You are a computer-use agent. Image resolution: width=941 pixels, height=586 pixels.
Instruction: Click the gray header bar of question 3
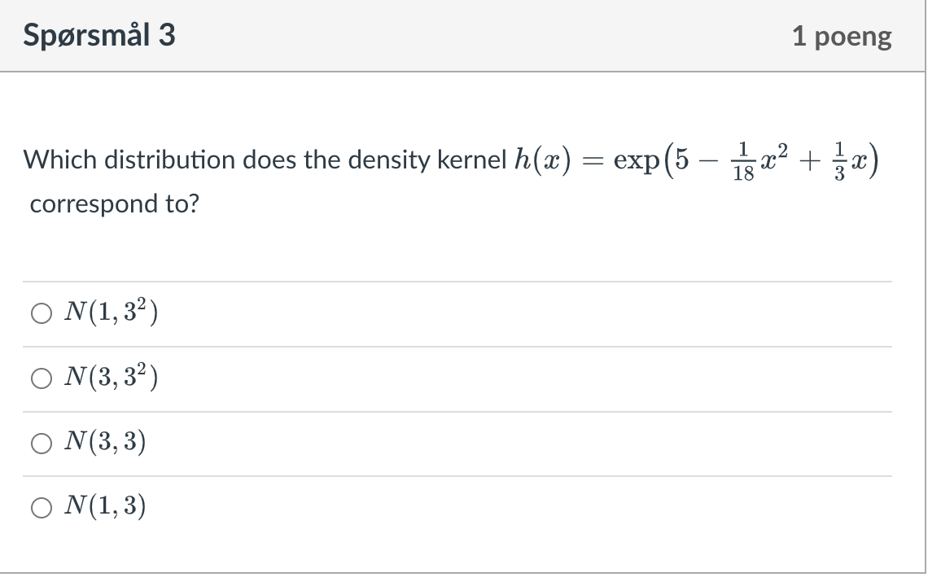point(470,37)
